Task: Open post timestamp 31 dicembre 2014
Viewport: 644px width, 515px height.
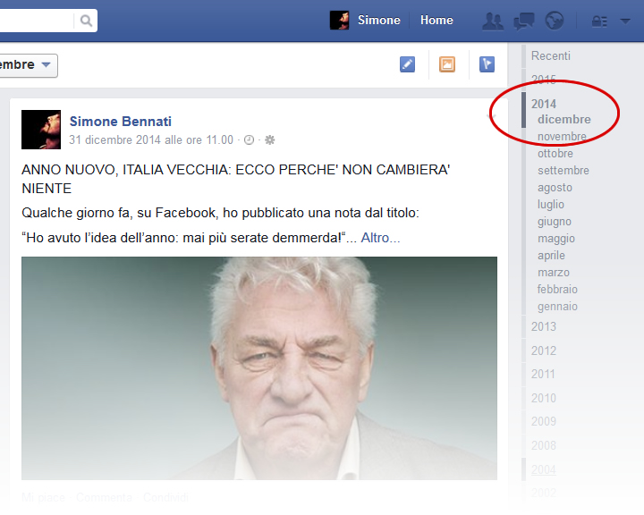Action: click(151, 140)
